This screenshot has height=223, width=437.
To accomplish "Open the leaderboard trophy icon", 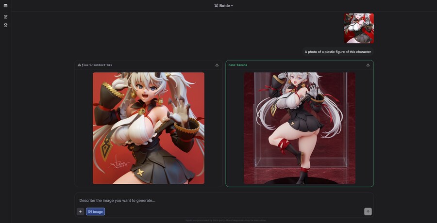I will tap(5, 25).
